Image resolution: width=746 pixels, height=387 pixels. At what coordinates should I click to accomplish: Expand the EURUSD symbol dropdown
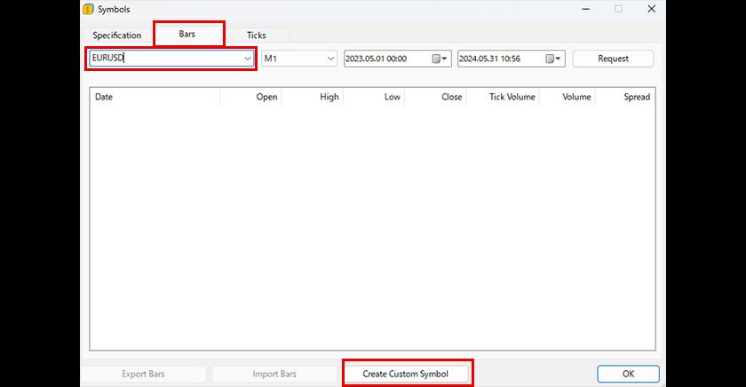pos(247,59)
